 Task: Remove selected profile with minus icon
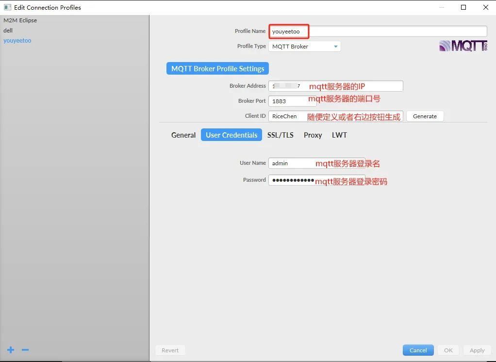tap(25, 350)
